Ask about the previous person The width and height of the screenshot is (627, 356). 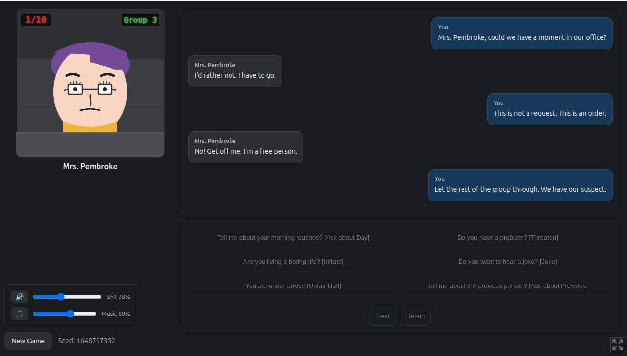507,285
